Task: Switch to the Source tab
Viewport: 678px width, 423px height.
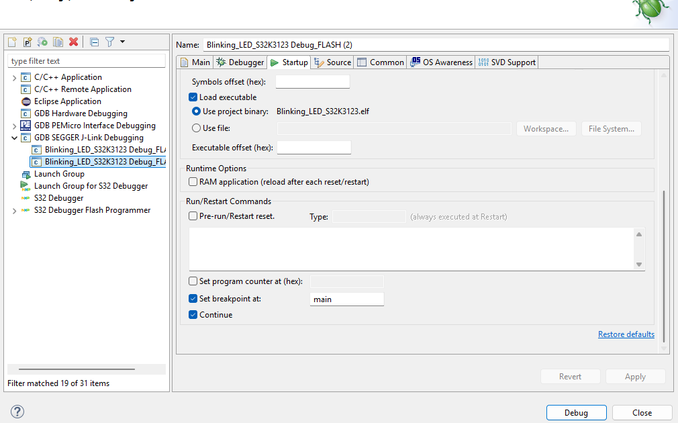Action: 333,62
